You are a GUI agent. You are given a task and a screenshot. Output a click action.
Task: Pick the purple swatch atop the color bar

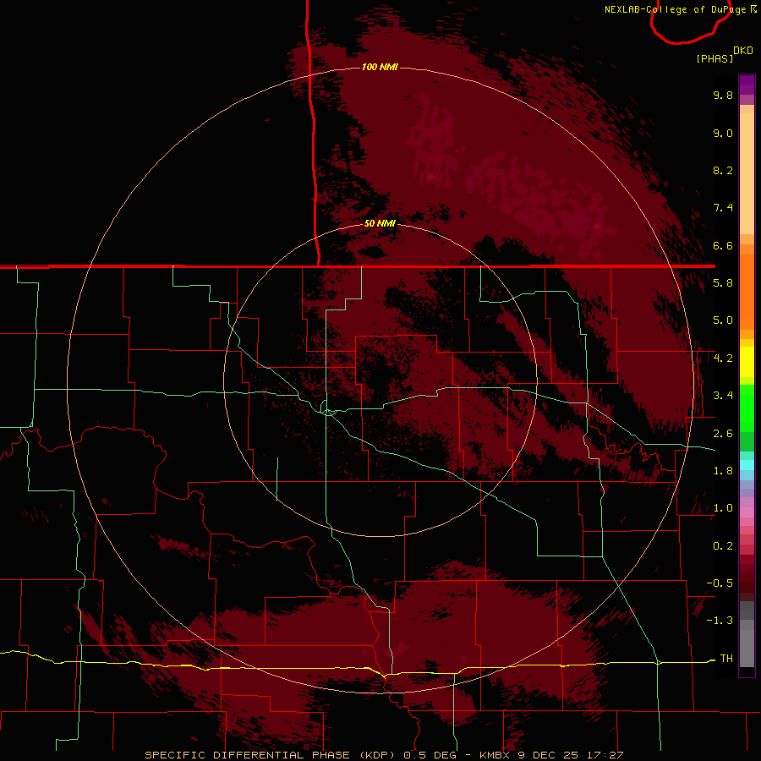click(747, 85)
